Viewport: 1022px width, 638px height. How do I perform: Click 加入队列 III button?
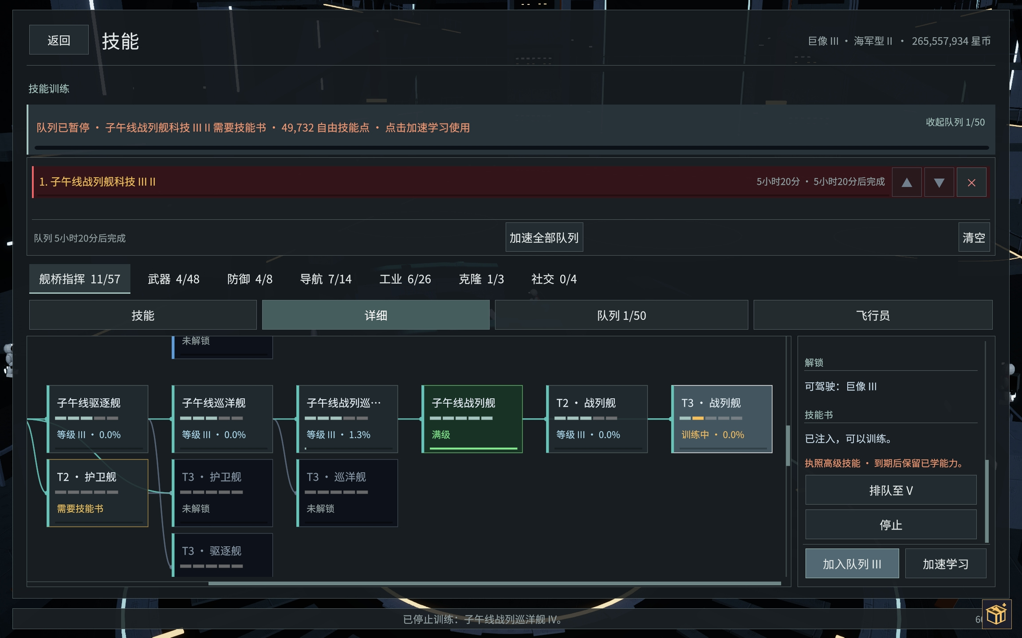click(x=852, y=564)
